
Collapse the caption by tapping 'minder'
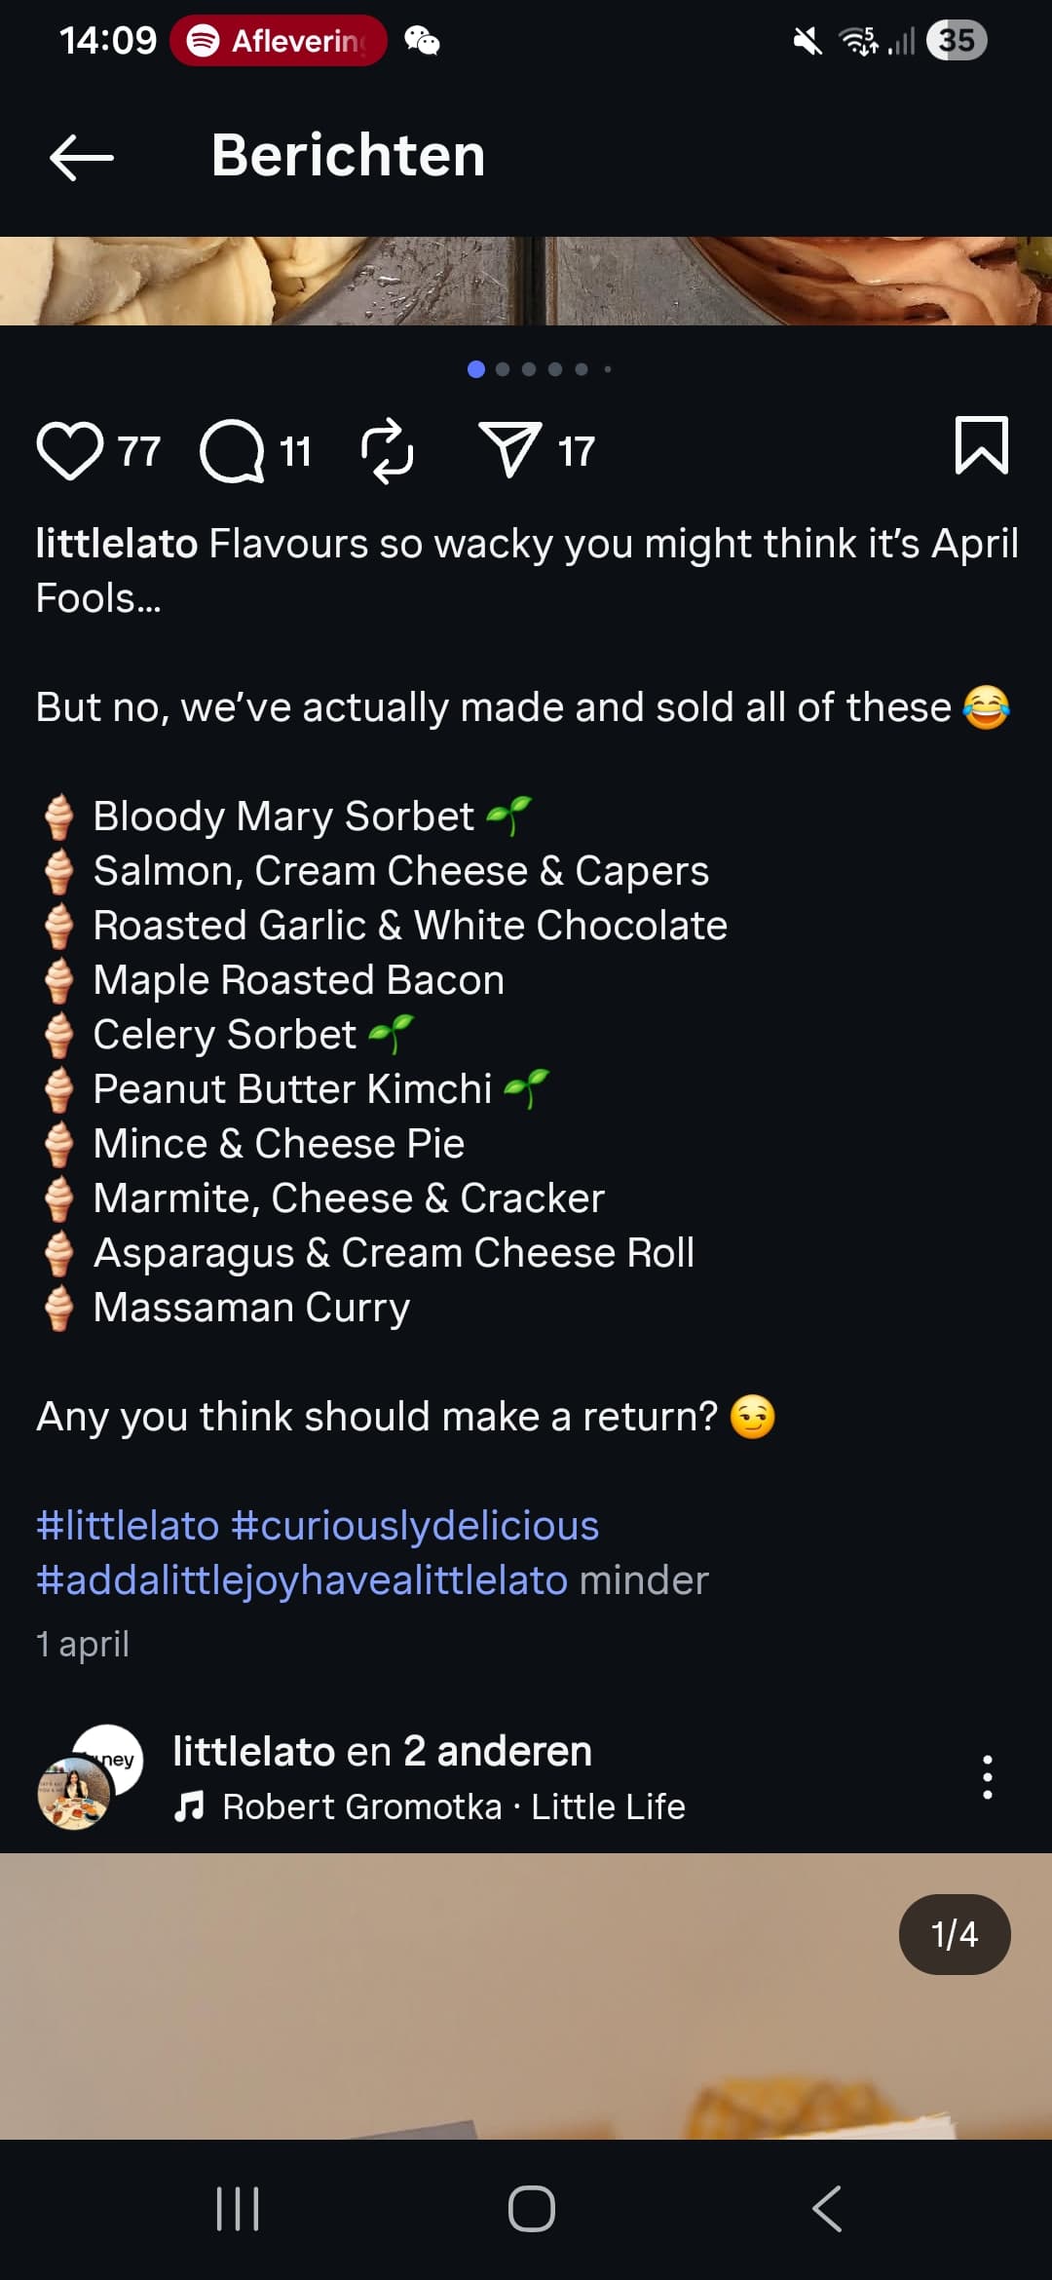644,1580
